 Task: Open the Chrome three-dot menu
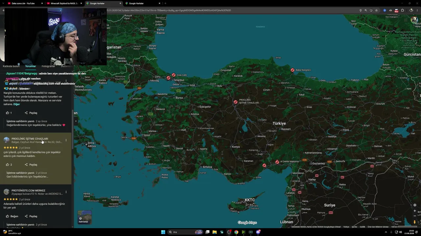[417, 10]
